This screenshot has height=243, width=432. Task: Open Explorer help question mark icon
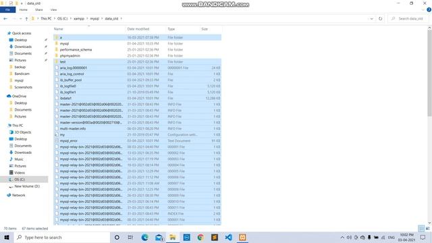[x=429, y=9]
